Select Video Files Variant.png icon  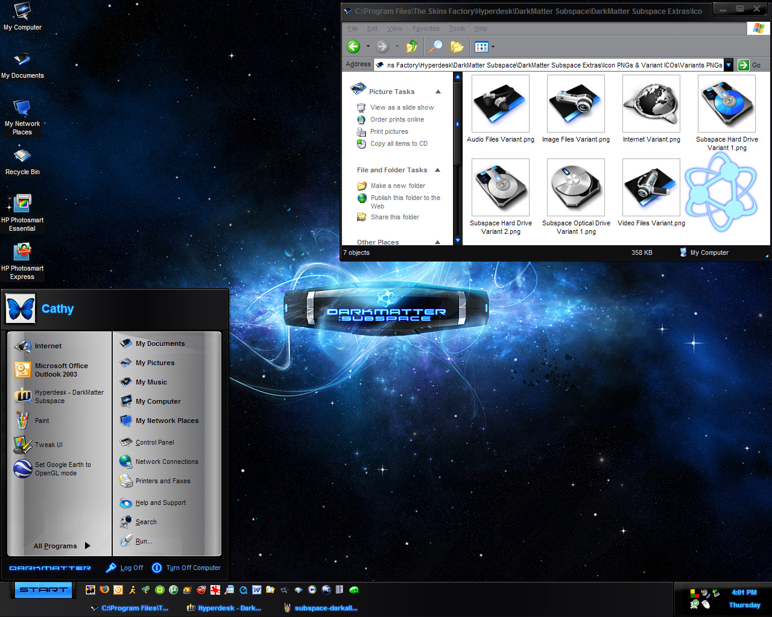pyautogui.click(x=651, y=187)
